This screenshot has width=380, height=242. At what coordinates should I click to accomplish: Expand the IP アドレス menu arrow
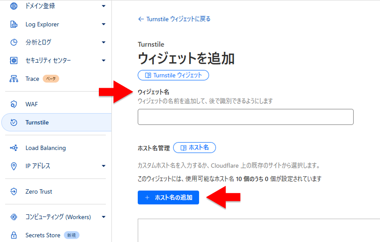click(104, 166)
